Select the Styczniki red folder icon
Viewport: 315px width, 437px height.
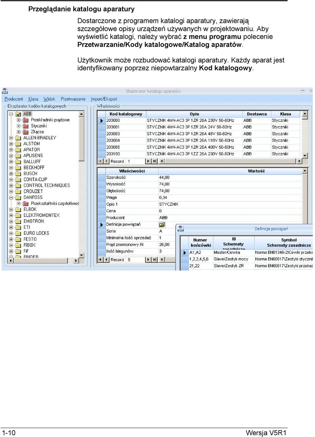[x=26, y=126]
